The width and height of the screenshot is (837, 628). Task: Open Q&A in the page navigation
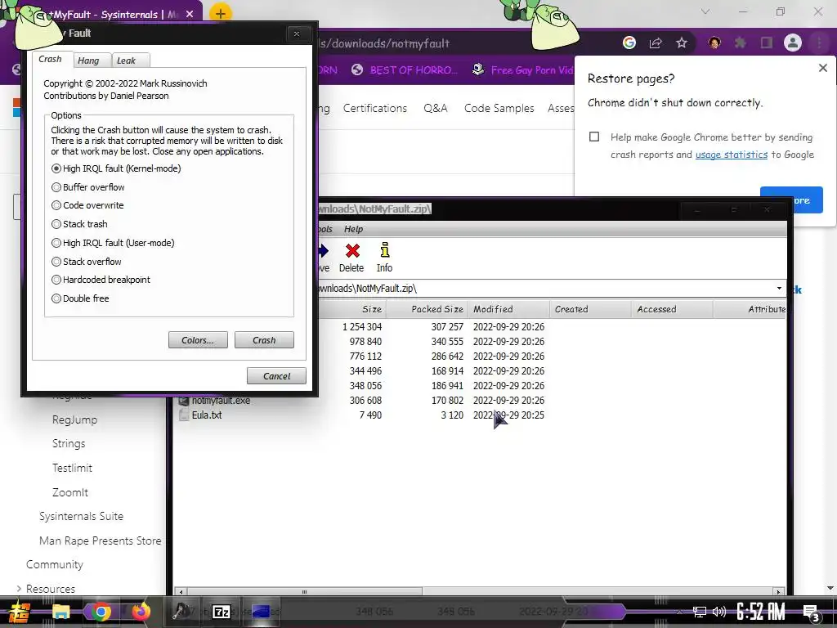[x=436, y=108]
